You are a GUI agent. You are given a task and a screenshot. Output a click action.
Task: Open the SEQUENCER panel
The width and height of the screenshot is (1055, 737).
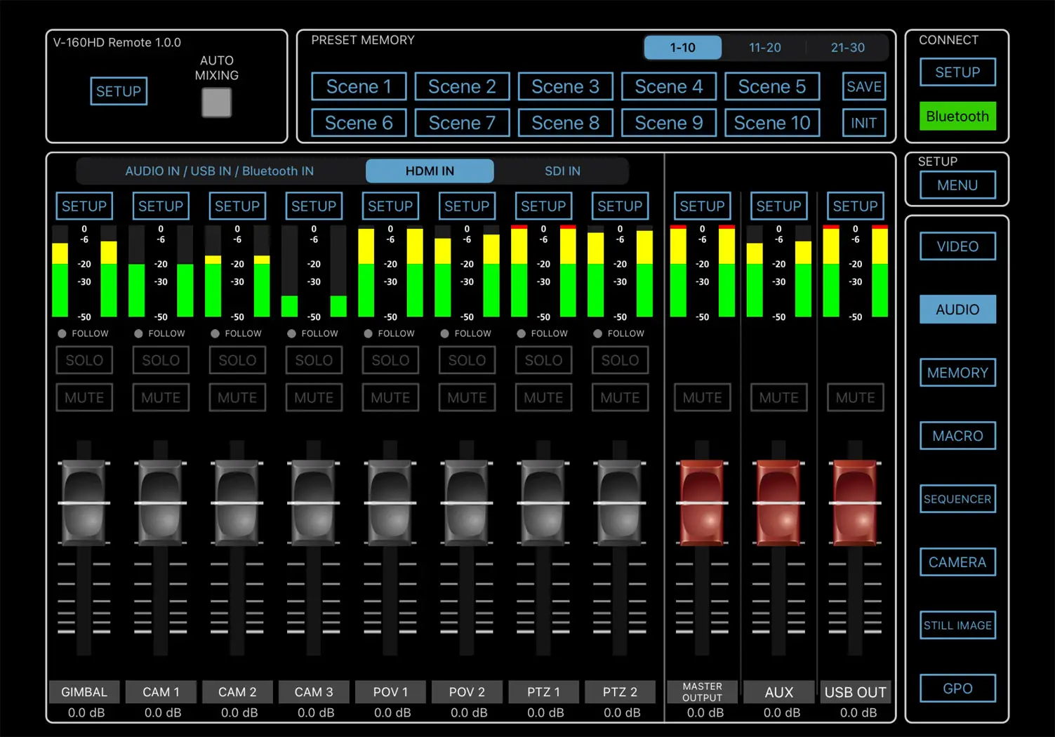957,498
